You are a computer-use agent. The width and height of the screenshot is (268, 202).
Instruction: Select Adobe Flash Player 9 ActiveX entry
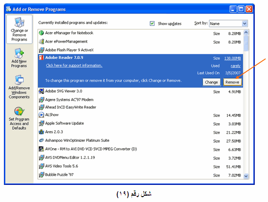point(140,50)
